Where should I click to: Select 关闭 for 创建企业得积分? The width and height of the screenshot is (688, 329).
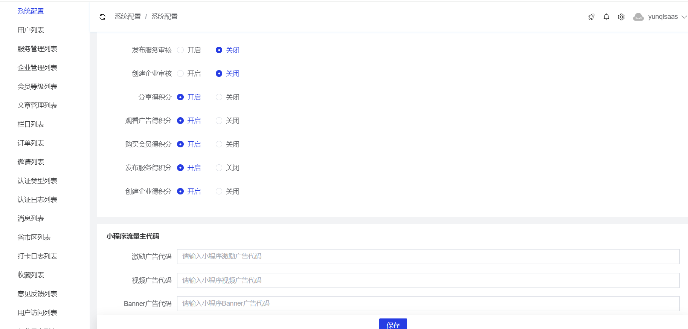(x=219, y=191)
